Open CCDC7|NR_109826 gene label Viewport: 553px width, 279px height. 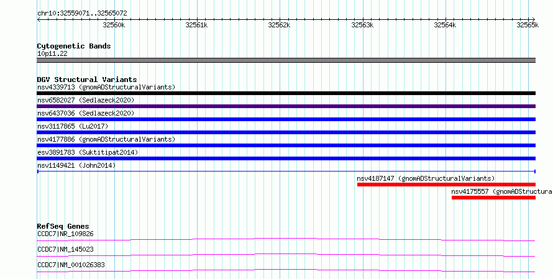tap(65, 234)
